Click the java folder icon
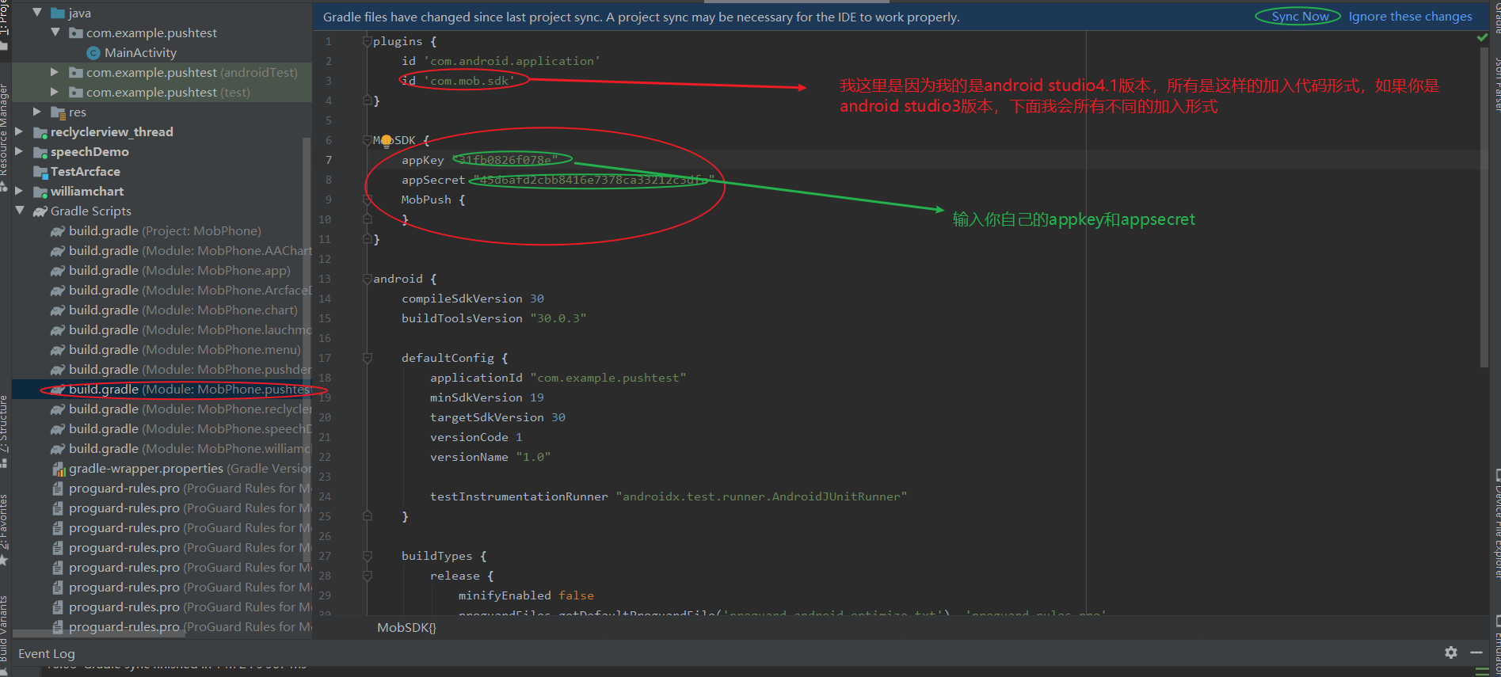The width and height of the screenshot is (1501, 677). (x=58, y=13)
